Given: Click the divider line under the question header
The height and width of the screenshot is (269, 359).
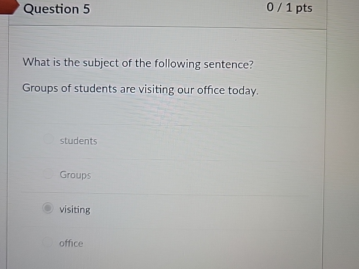Looking at the screenshot, I should pyautogui.click(x=166, y=26).
